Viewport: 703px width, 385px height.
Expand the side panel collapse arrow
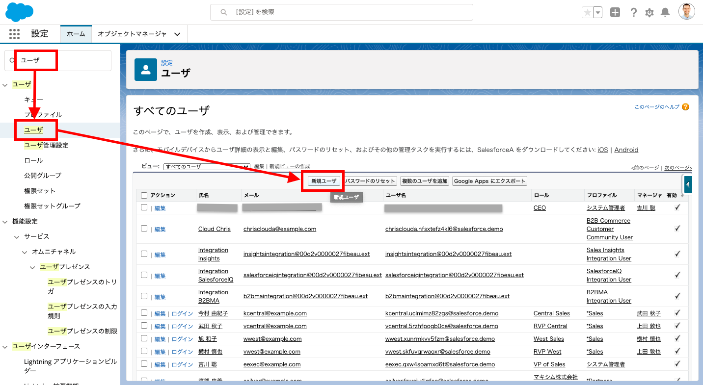pos(688,184)
